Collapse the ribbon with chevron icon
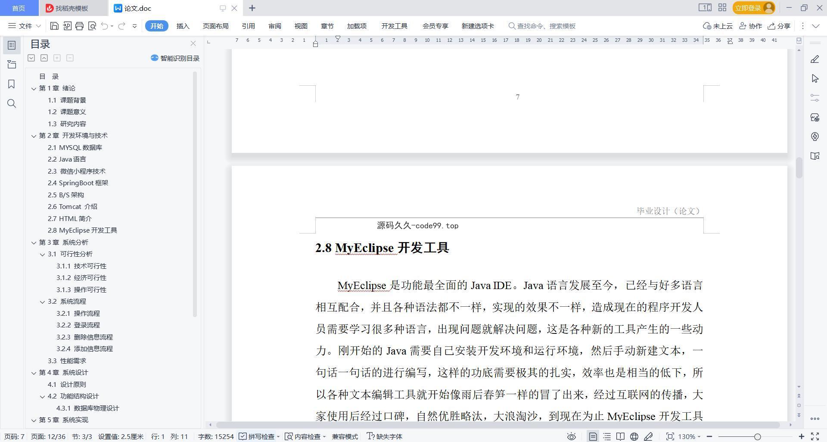 815,26
